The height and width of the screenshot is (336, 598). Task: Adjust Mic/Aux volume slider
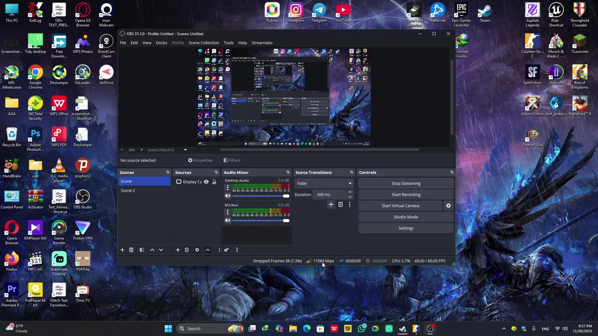click(x=261, y=221)
